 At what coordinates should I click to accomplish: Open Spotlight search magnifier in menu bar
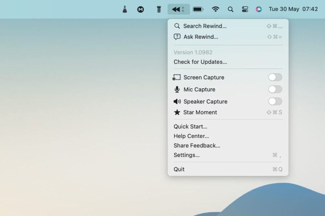pyautogui.click(x=230, y=9)
